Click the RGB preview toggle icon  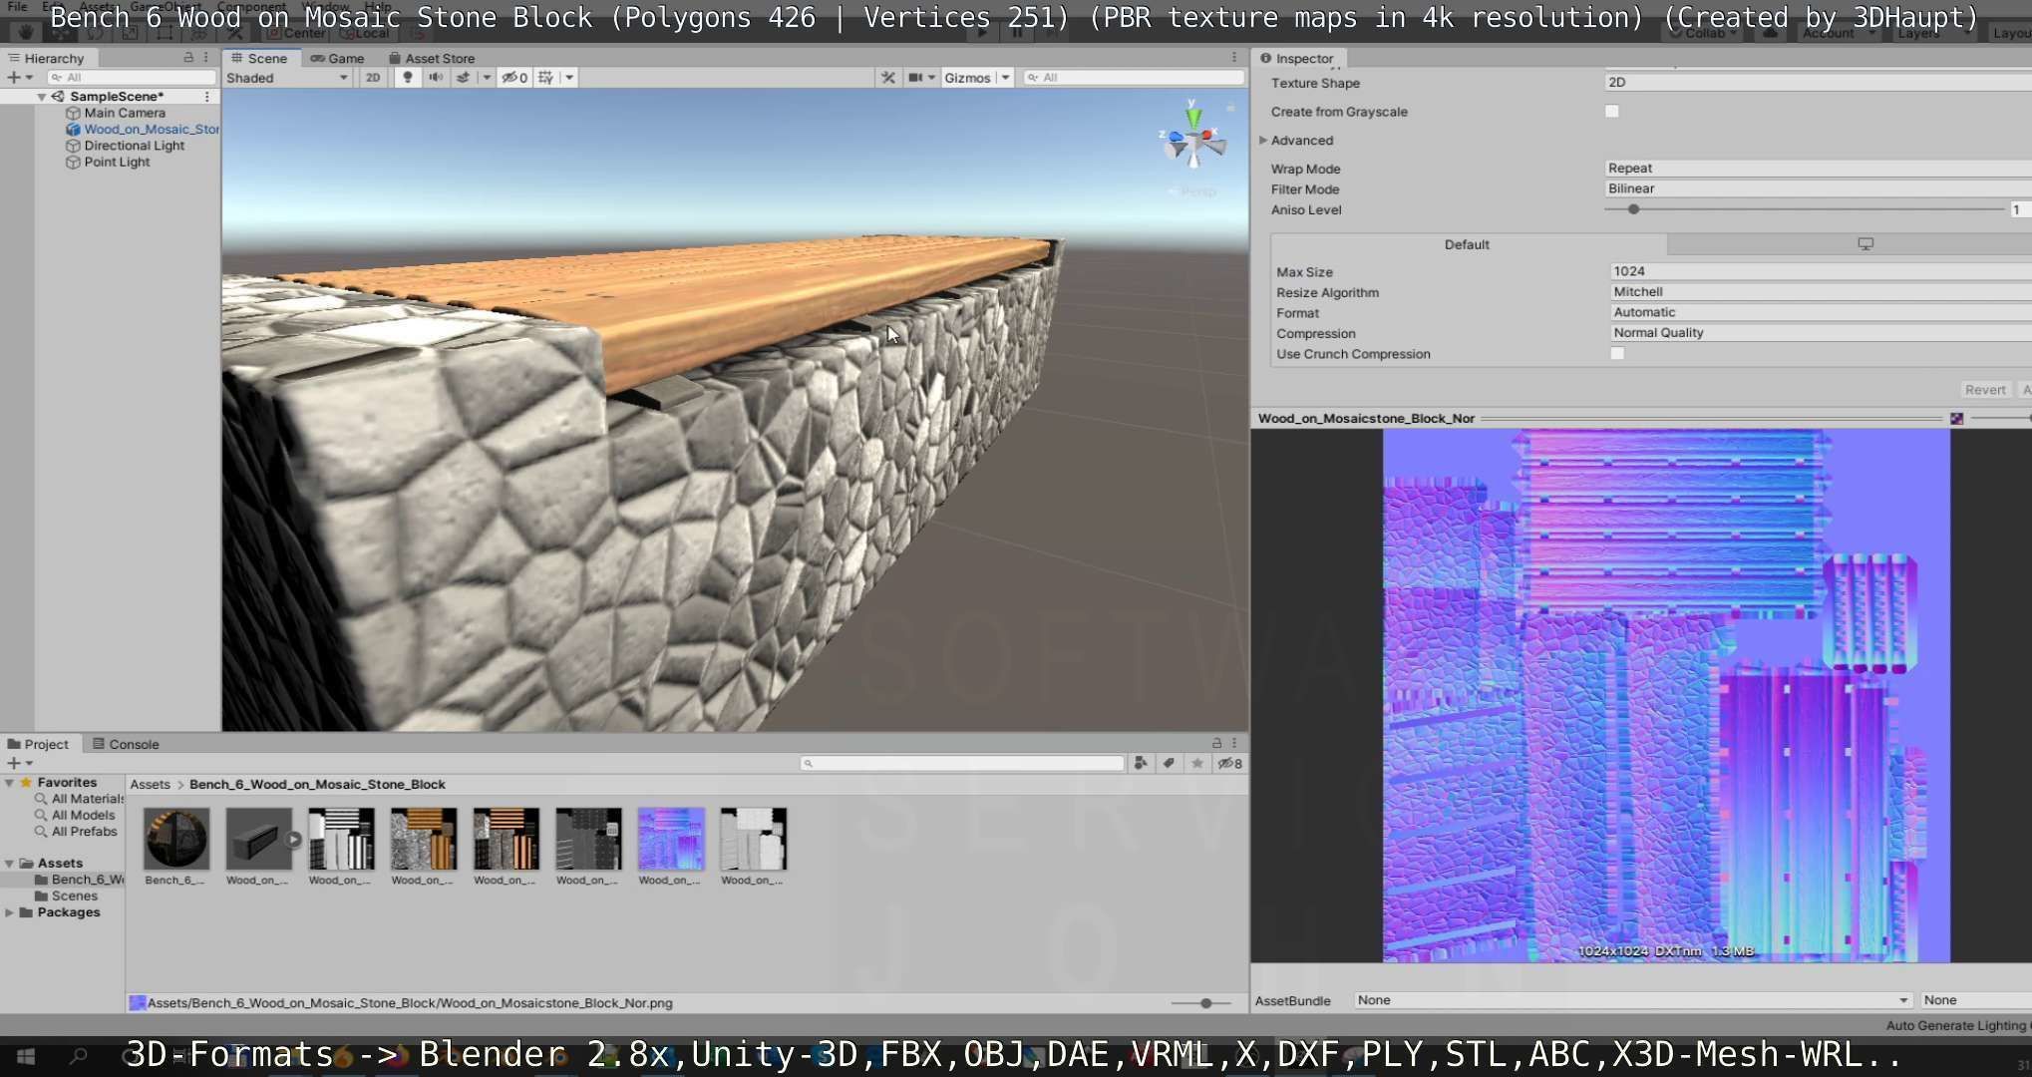[x=1957, y=418]
